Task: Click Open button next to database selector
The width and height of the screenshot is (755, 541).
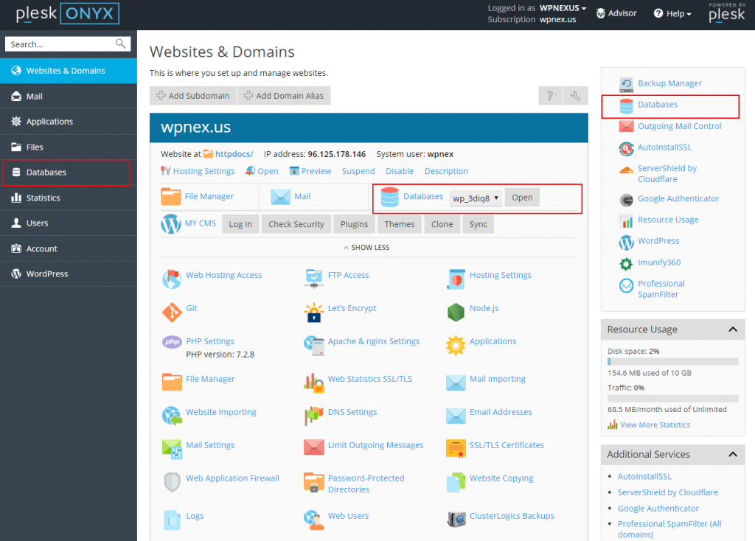Action: click(x=522, y=198)
